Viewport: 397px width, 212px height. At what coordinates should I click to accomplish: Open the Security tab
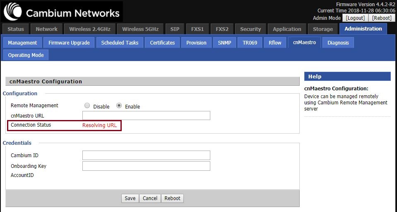point(250,29)
